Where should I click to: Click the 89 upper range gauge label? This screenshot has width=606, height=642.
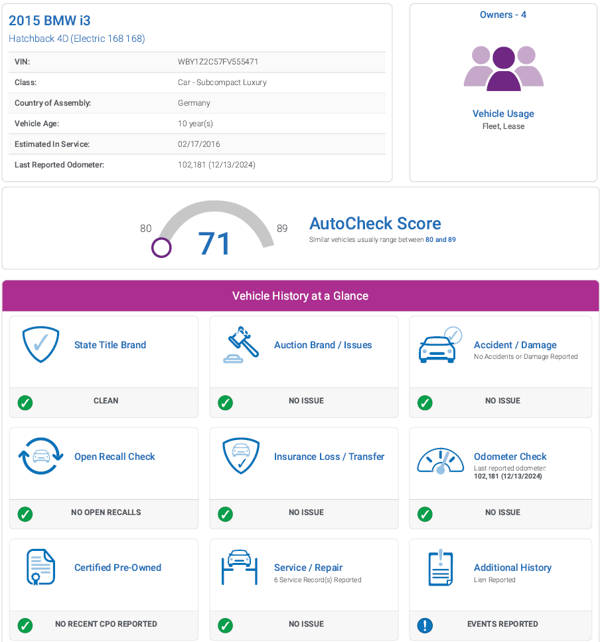click(x=282, y=229)
